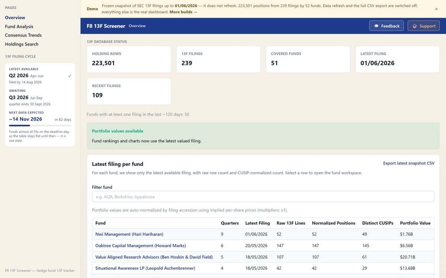The width and height of the screenshot is (446, 278).
Task: Open Situational Awareness LP (Leopold Aschenbrenner) fund
Action: coord(145,268)
